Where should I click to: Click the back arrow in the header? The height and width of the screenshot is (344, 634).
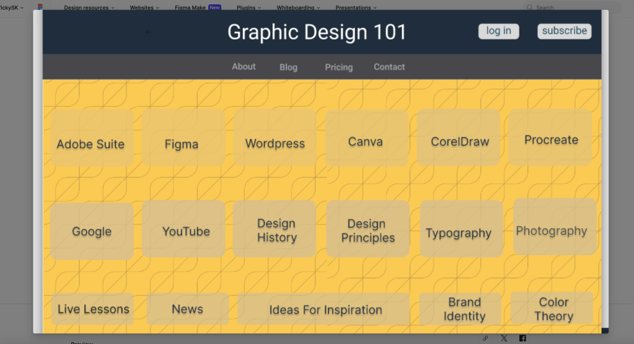147,32
